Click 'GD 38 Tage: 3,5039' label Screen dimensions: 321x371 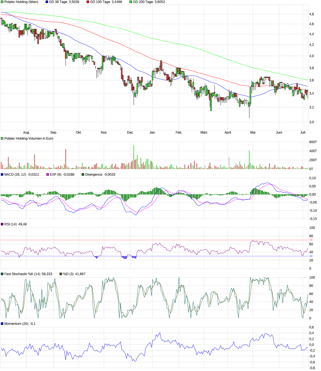click(x=64, y=2)
